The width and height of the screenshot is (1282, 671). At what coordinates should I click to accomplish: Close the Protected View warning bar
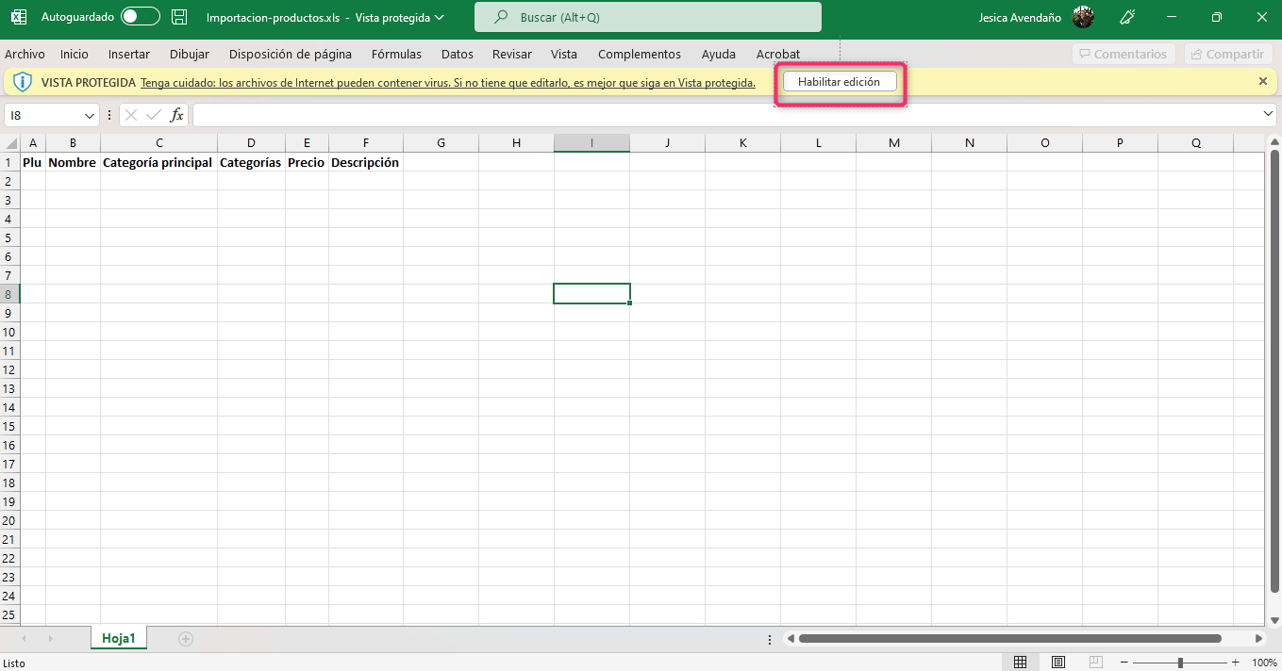tap(1263, 82)
